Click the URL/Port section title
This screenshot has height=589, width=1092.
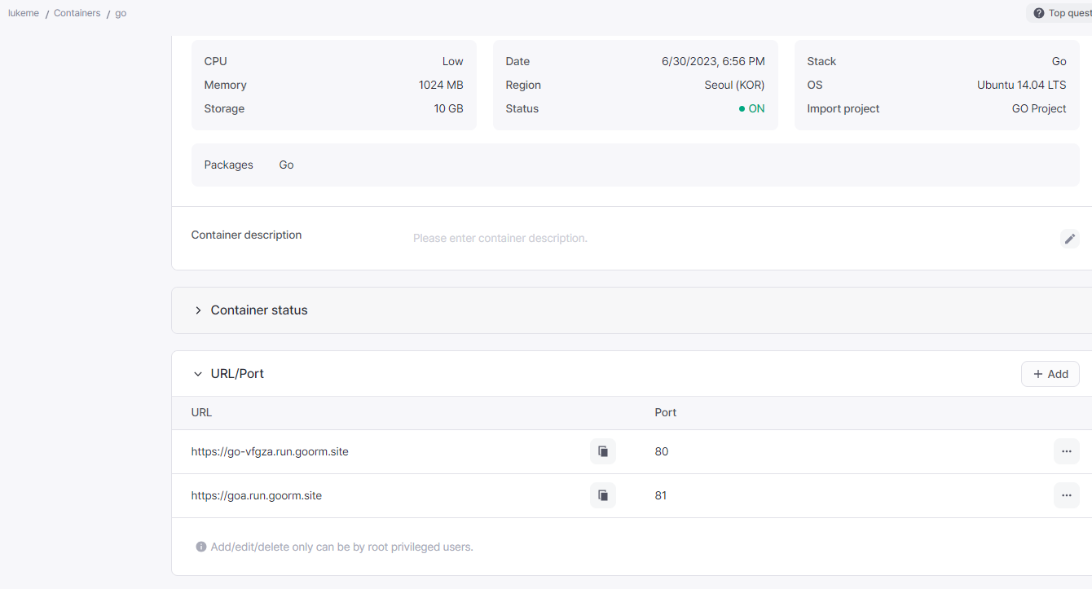click(x=237, y=374)
